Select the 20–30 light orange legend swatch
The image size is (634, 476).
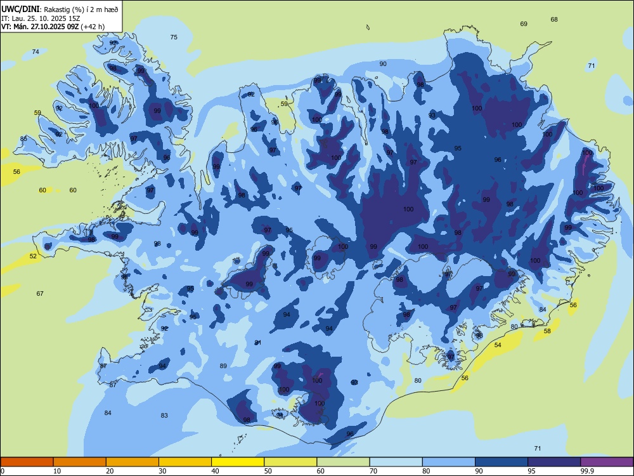pos(133,462)
